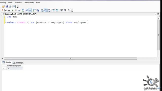Open the Tools menu
Screen dimensions: 162x91
pyautogui.click(x=10, y=3)
